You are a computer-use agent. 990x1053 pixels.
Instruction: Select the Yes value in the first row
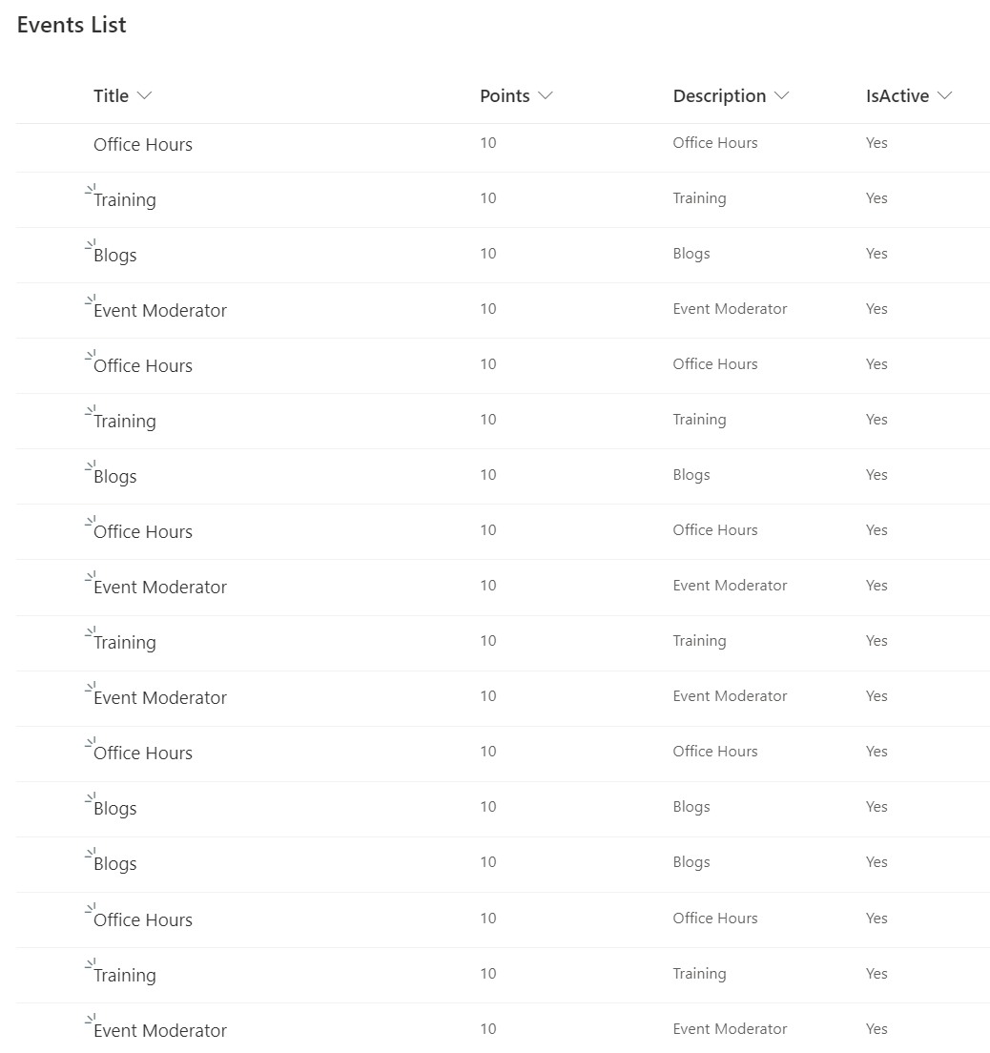(x=876, y=142)
